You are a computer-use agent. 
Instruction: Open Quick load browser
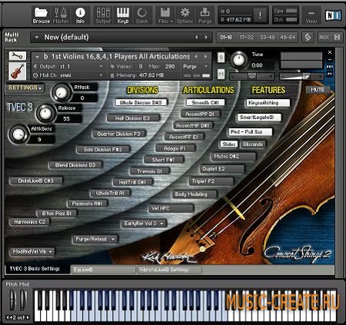coord(141,16)
